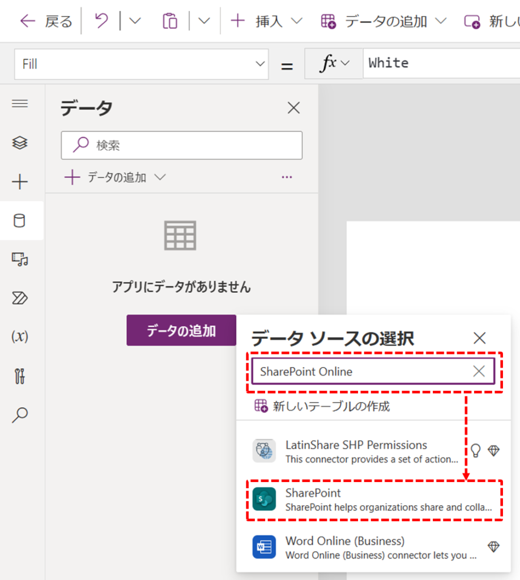Close the データ panel
This screenshot has height=580, width=520.
[x=293, y=108]
